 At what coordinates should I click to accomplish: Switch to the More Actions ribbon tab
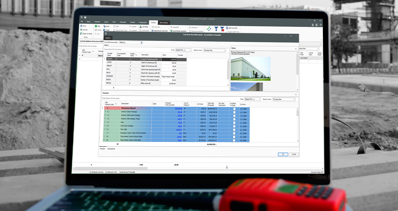click(164, 22)
